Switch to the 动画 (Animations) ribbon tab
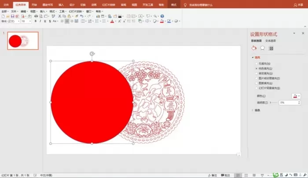Screen dimensions: 308x178 tap(94, 5)
